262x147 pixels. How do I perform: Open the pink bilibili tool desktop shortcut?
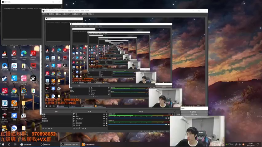[x=24, y=80]
